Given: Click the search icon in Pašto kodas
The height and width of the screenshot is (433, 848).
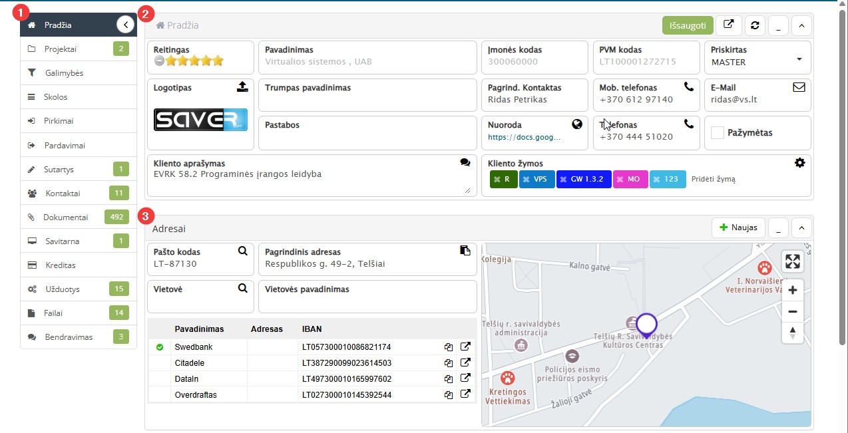Looking at the screenshot, I should coord(243,251).
